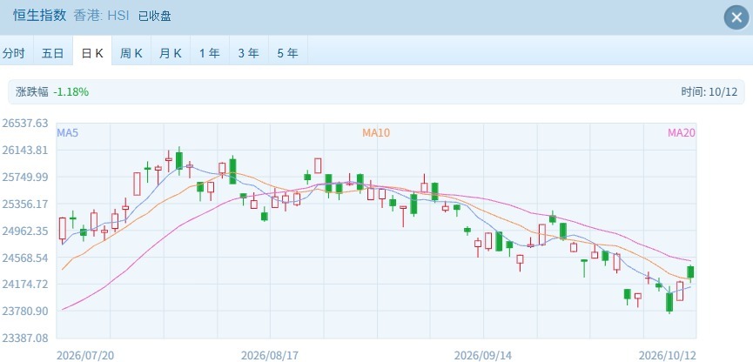This screenshot has width=753, height=362.
Task: View the 3年 chart range
Action: click(x=249, y=53)
